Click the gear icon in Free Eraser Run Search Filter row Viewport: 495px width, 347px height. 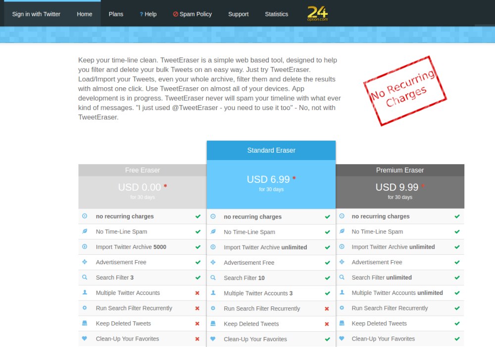pyautogui.click(x=85, y=307)
